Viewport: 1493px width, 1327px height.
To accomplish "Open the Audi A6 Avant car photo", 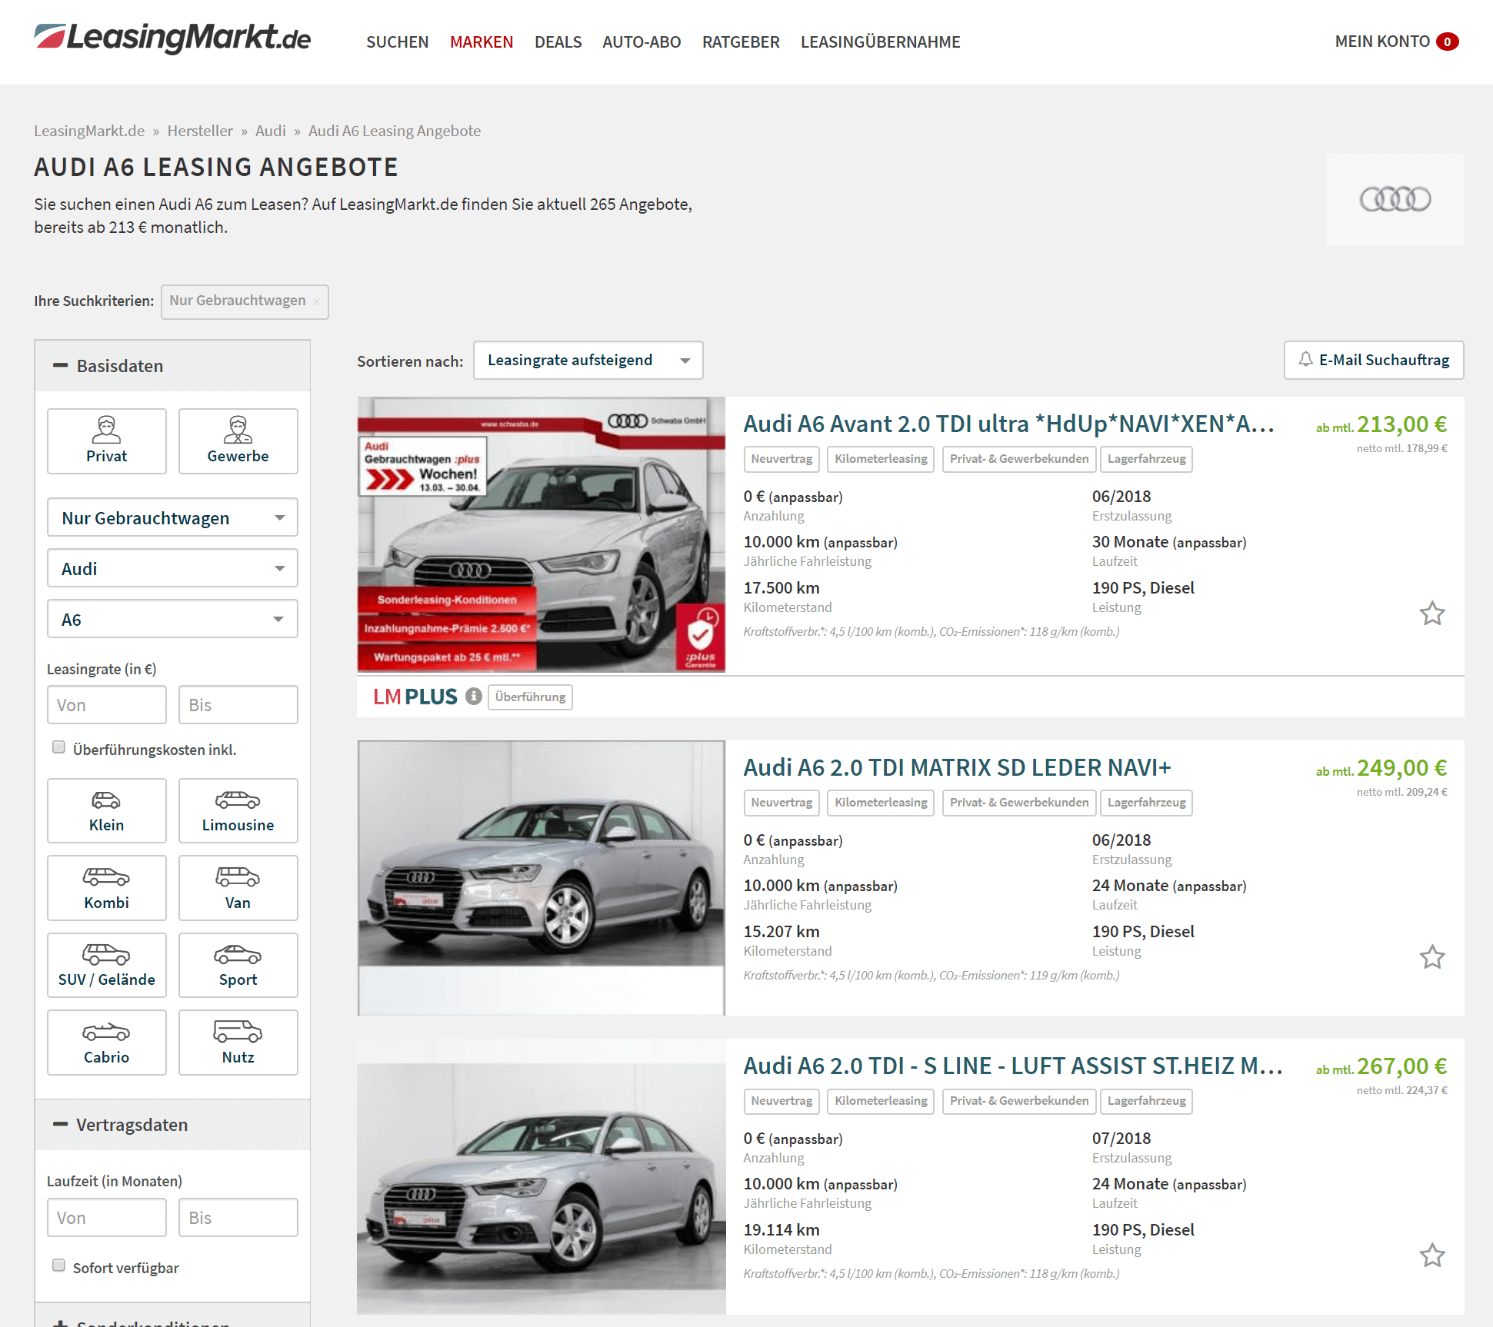I will click(542, 534).
